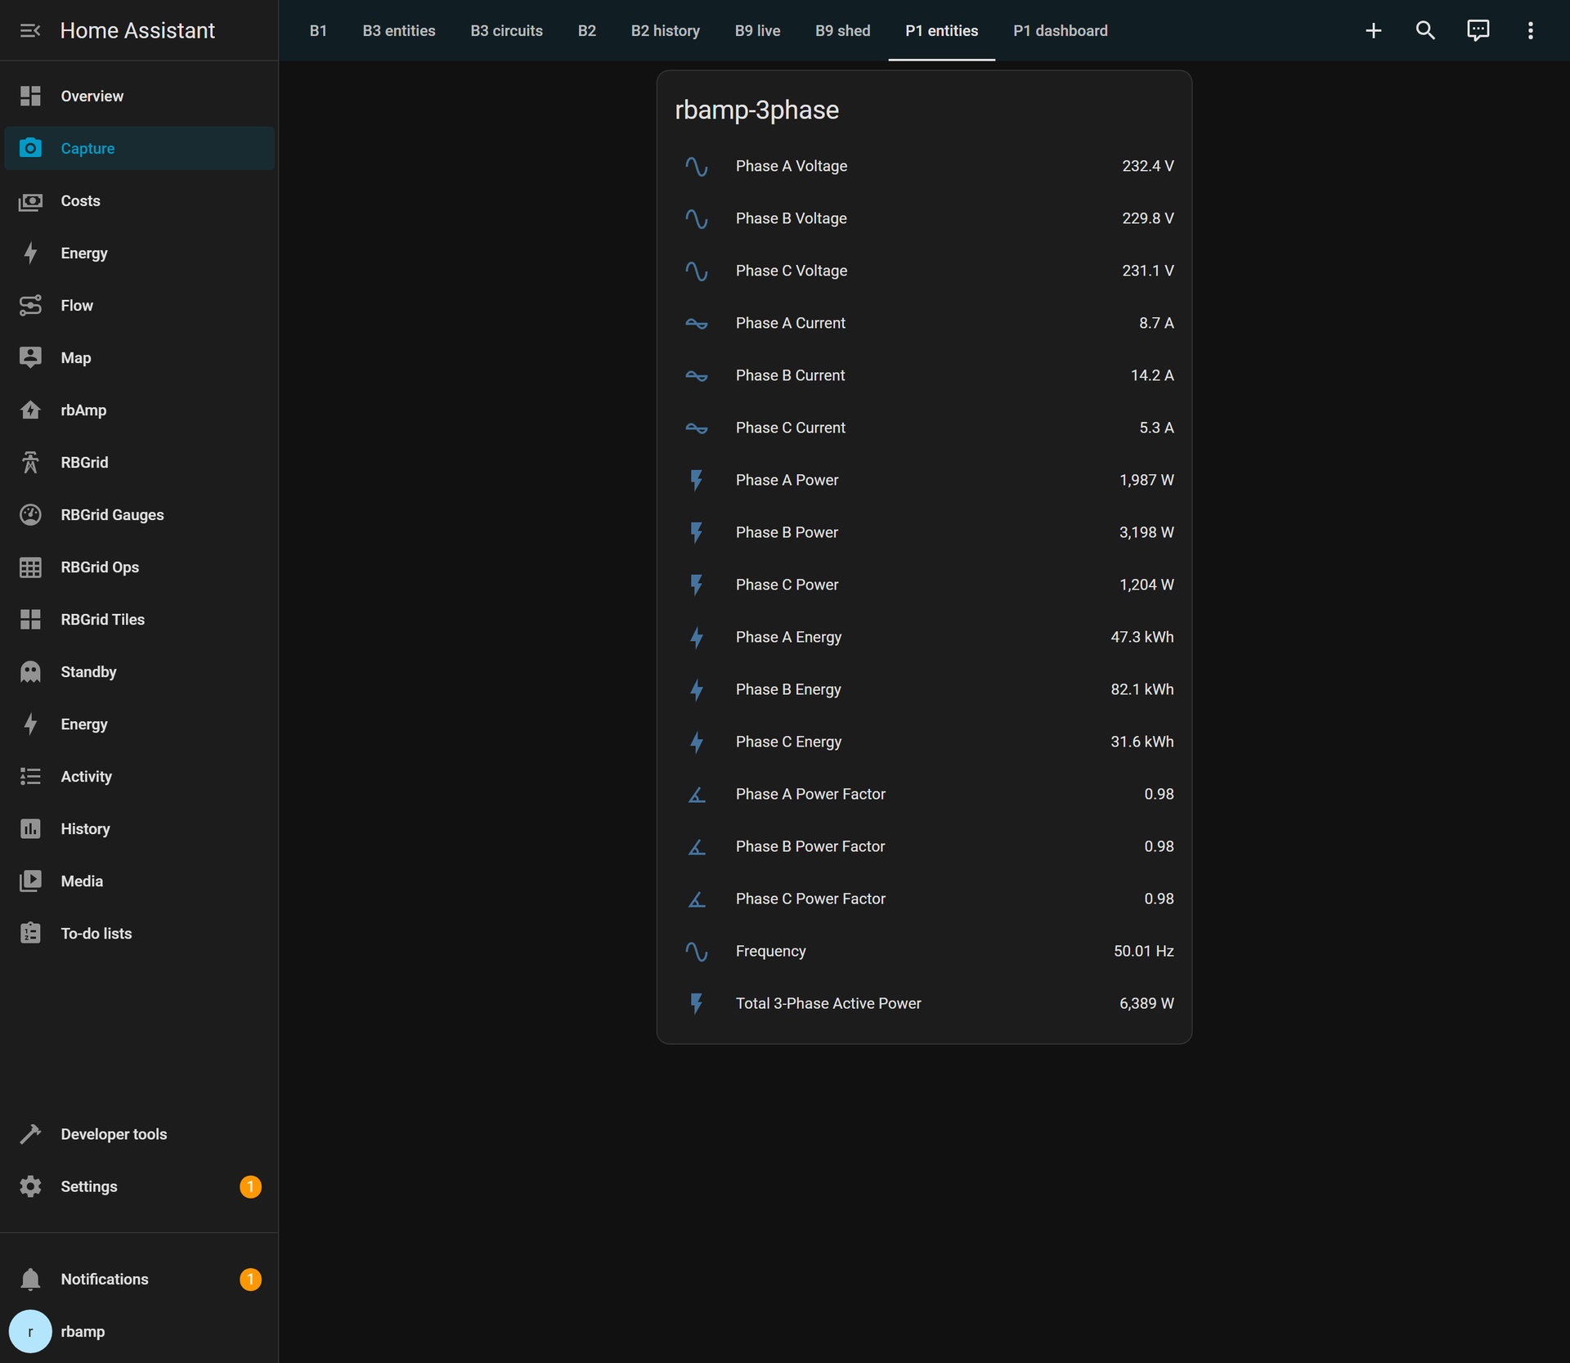Open the B2 history tab
Screen dimensions: 1570x1363
pyautogui.click(x=666, y=30)
